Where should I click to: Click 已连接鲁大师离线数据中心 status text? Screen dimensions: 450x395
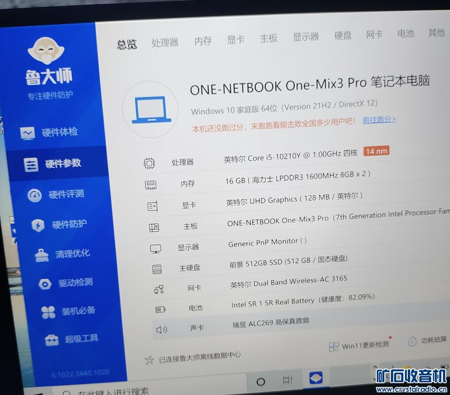[200, 357]
